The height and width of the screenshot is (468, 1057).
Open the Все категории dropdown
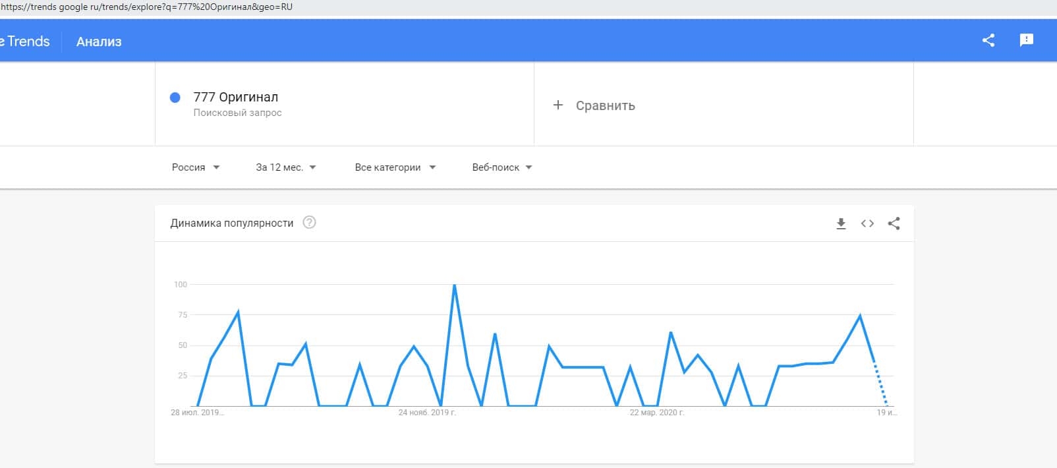click(x=395, y=167)
